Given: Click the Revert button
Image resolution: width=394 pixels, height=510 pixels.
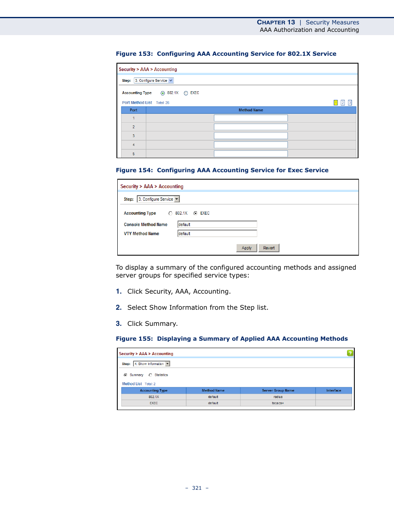Looking at the screenshot, I should tap(269, 248).
